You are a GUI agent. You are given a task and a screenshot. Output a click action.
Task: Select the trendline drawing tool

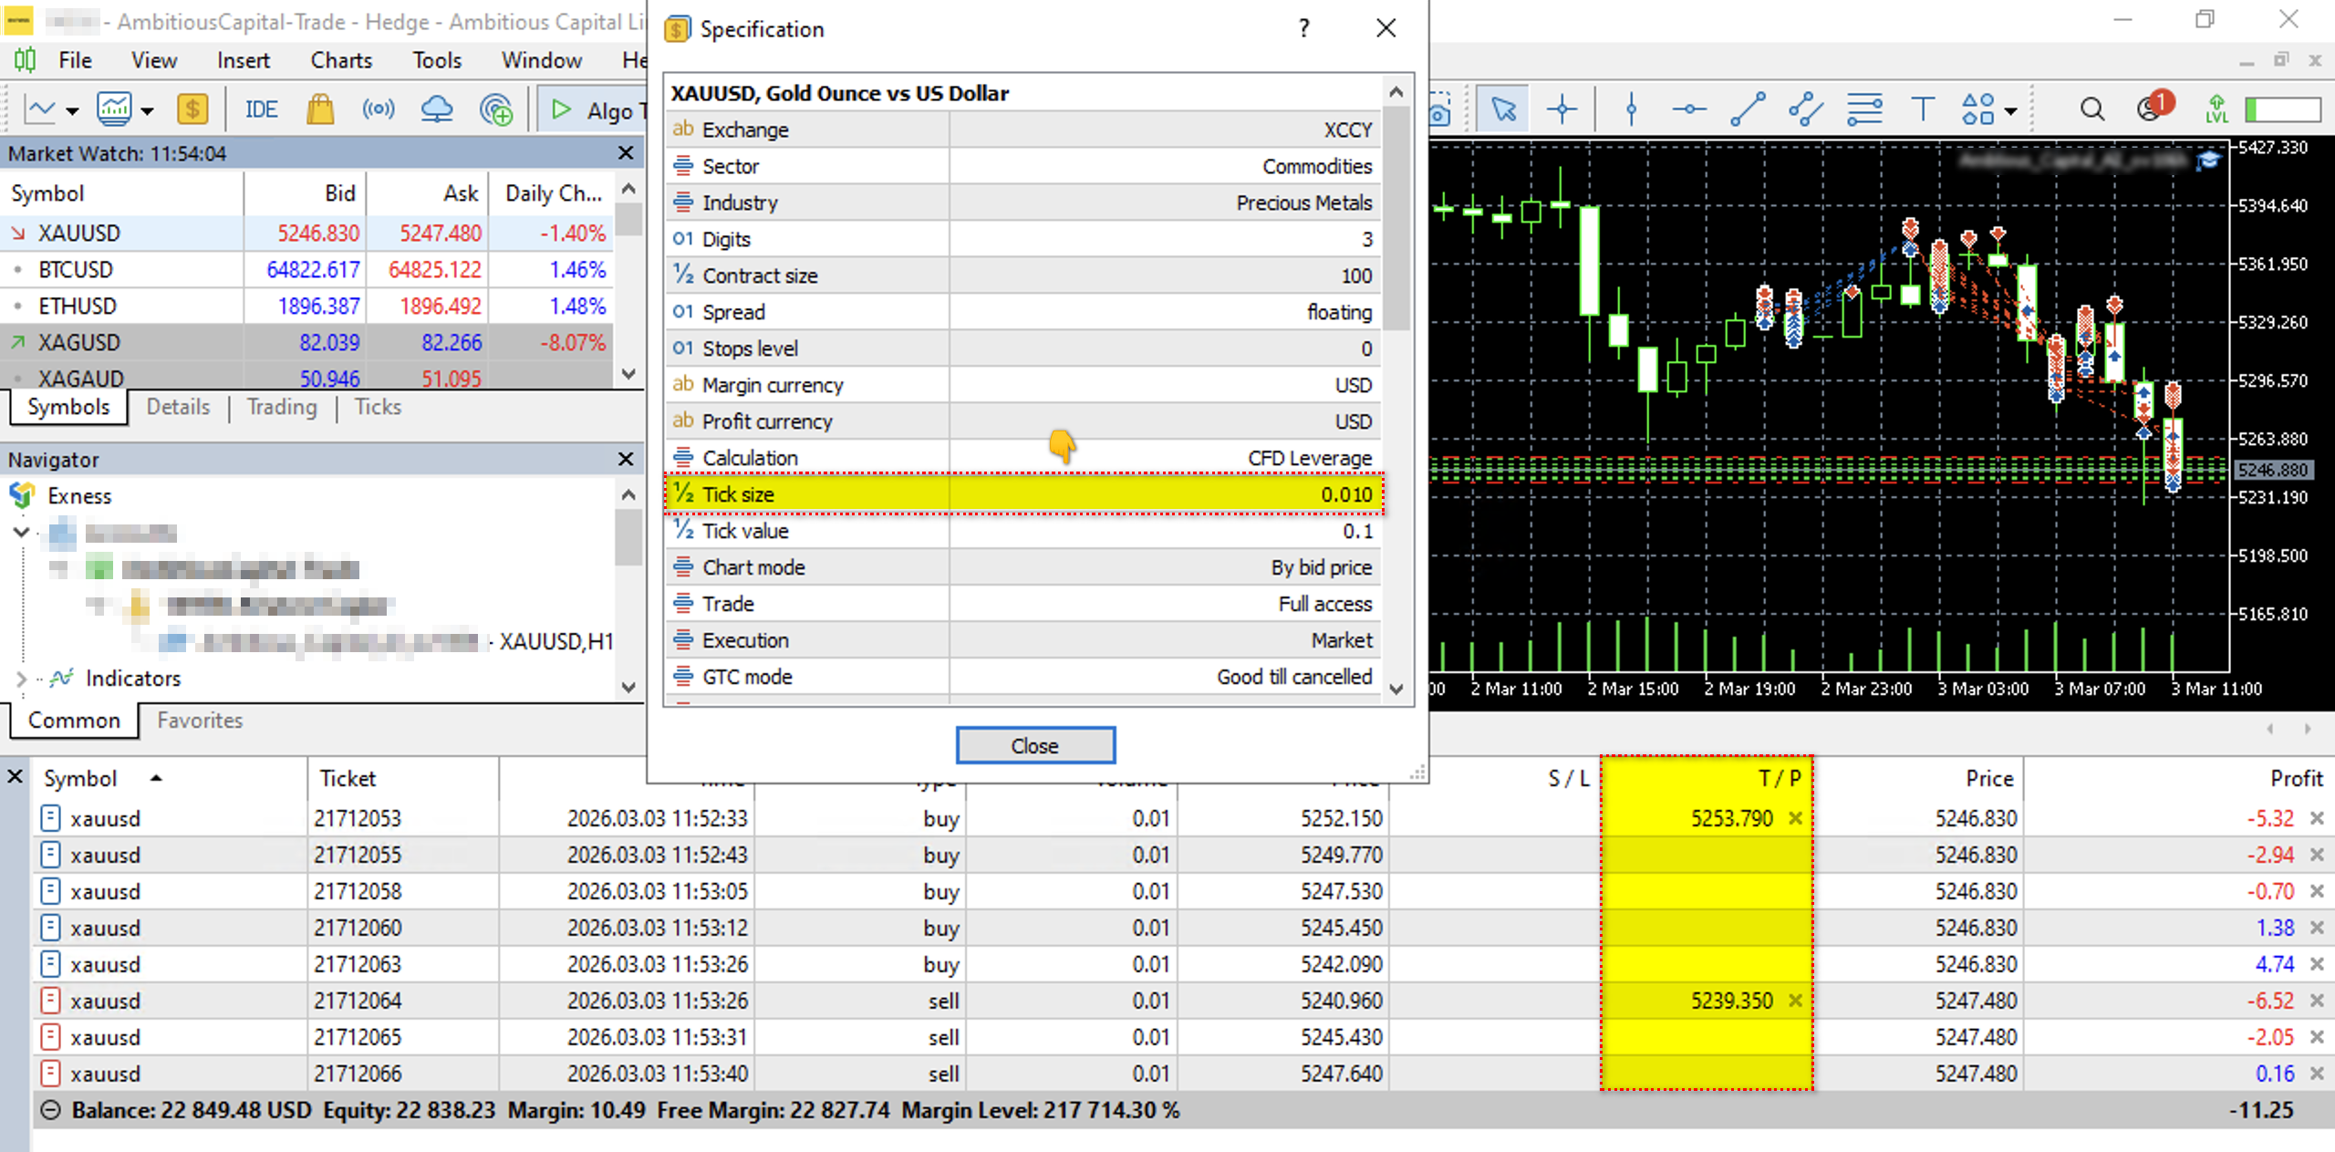click(1748, 110)
